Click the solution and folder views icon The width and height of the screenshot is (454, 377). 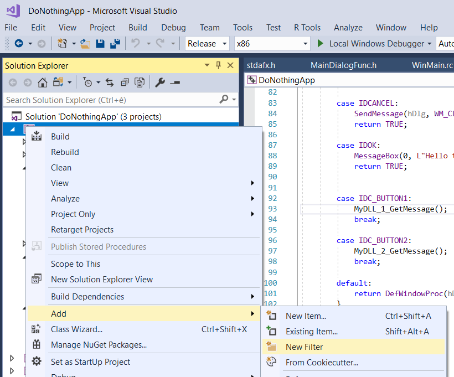tap(58, 83)
